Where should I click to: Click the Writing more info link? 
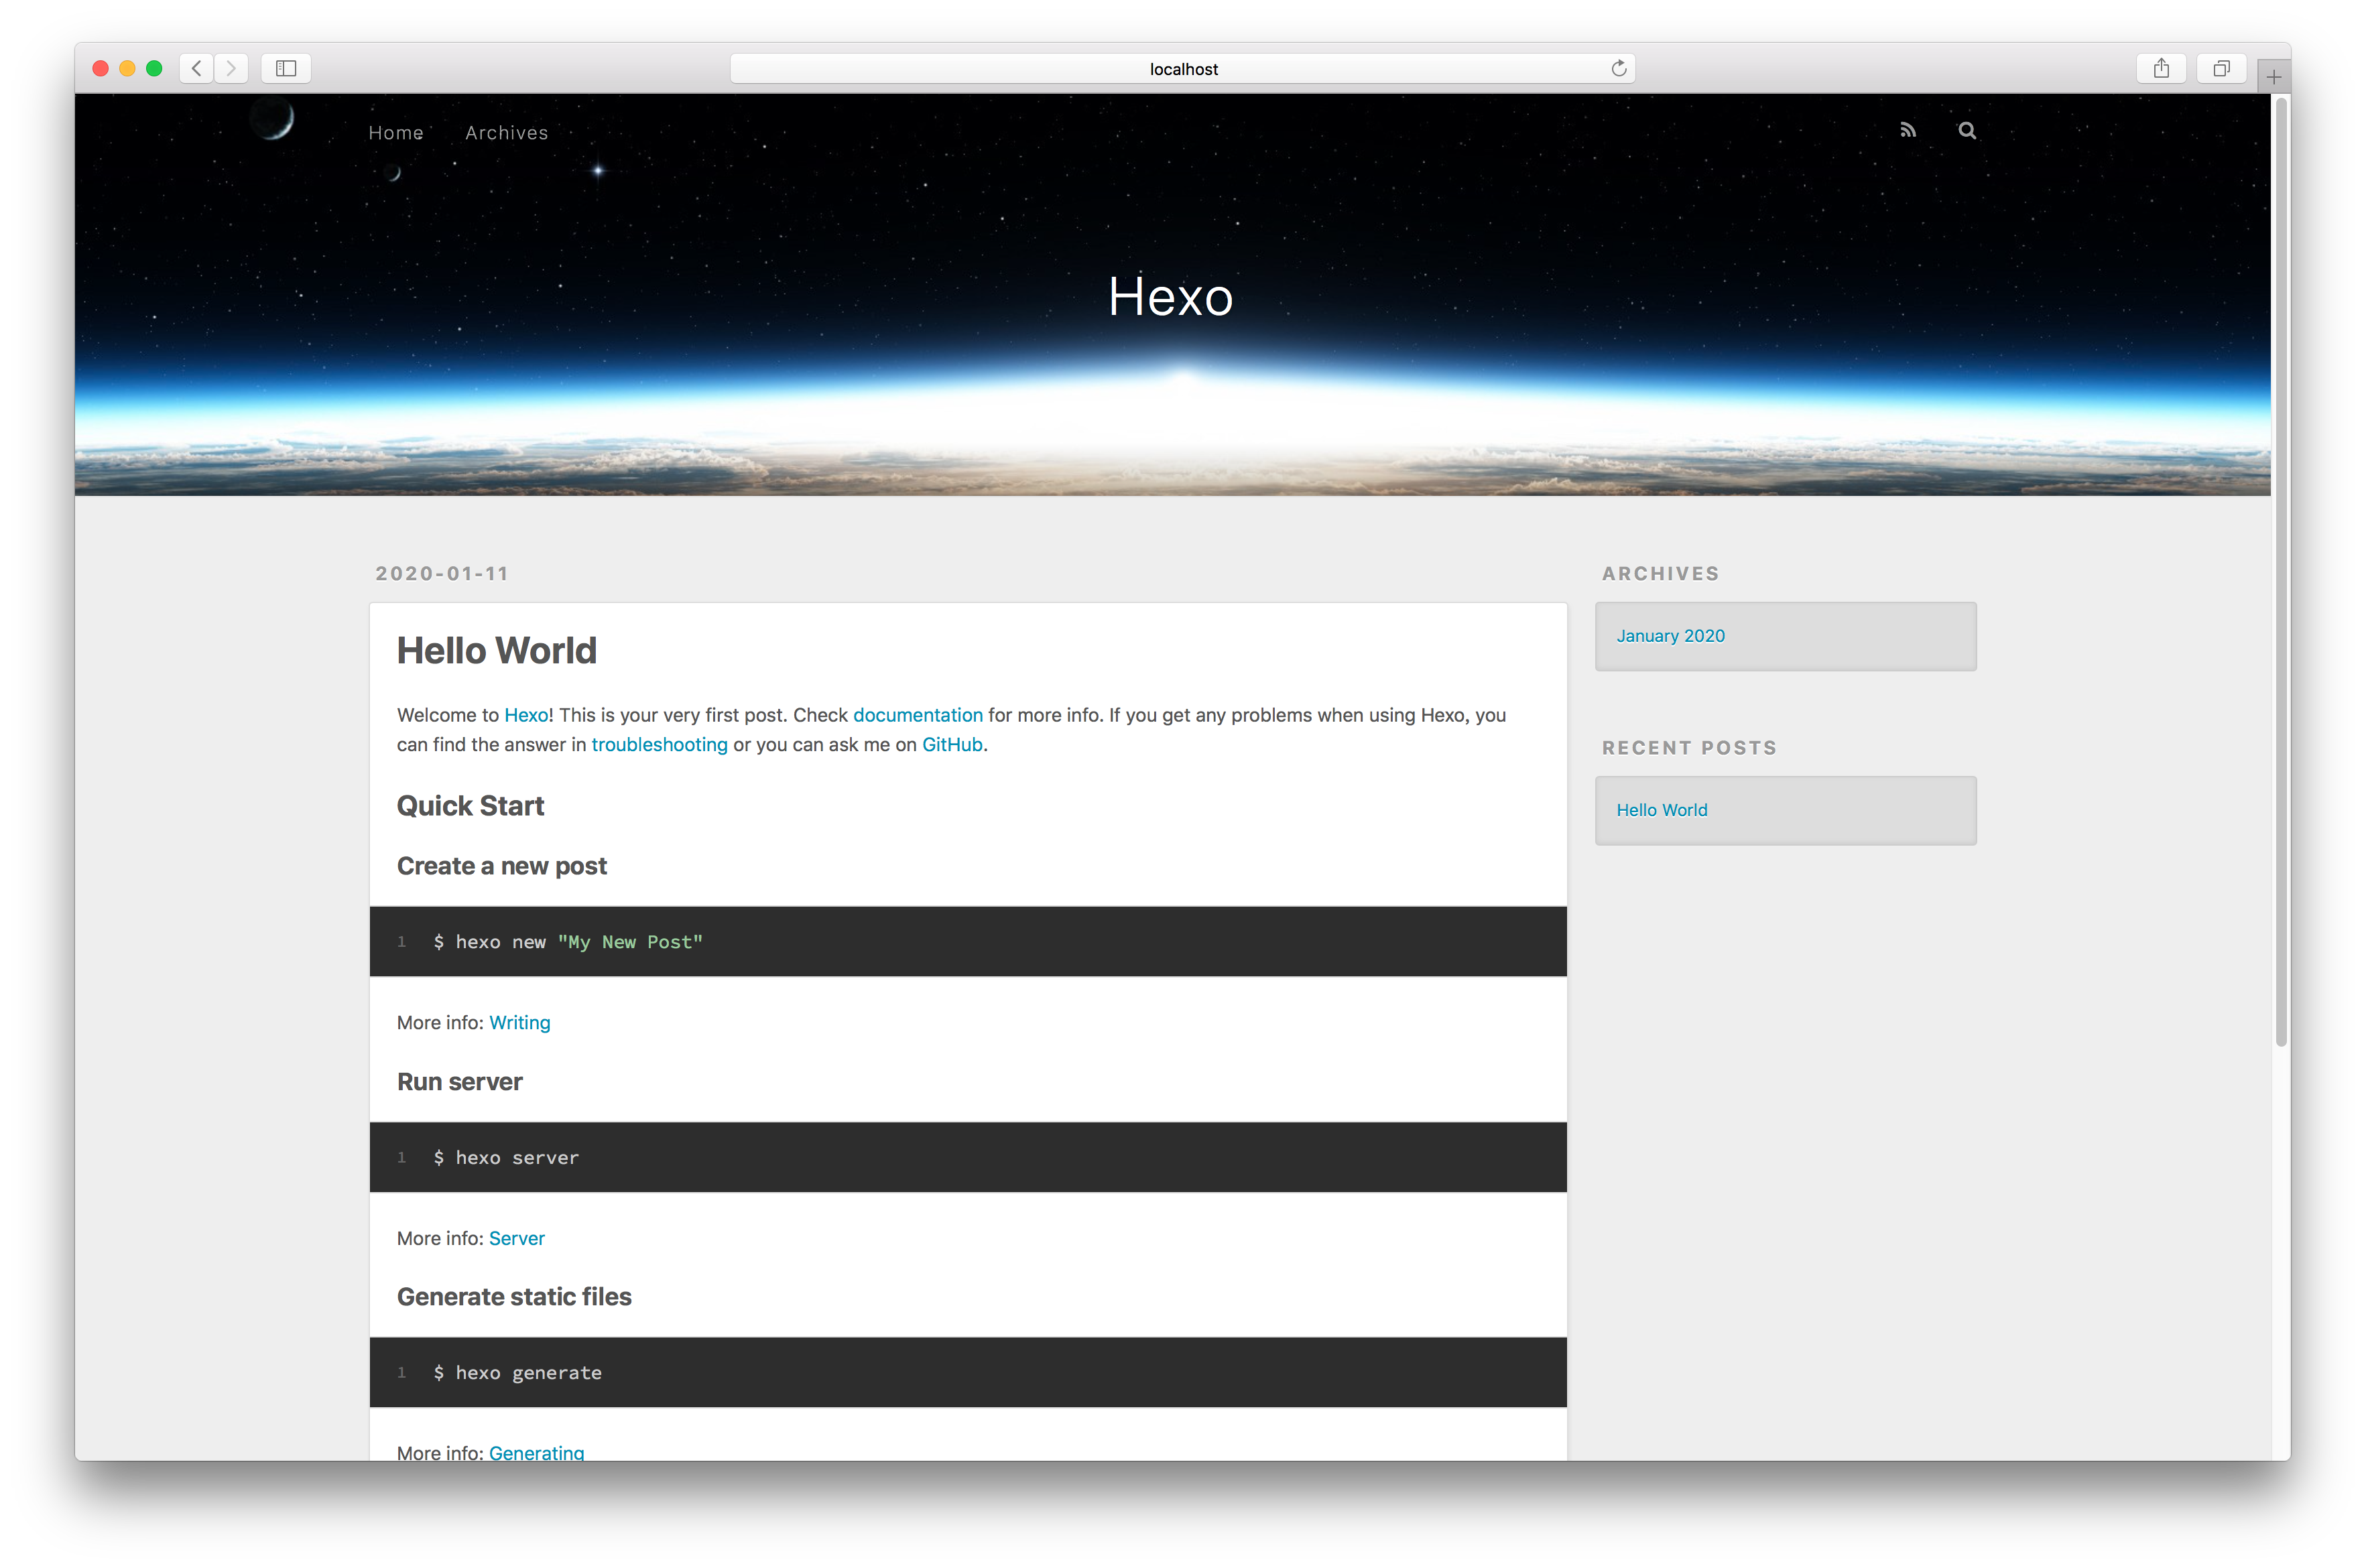coord(519,1023)
